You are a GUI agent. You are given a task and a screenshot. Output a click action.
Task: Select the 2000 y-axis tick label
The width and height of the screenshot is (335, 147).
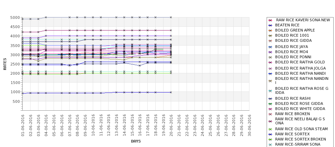[15, 73]
